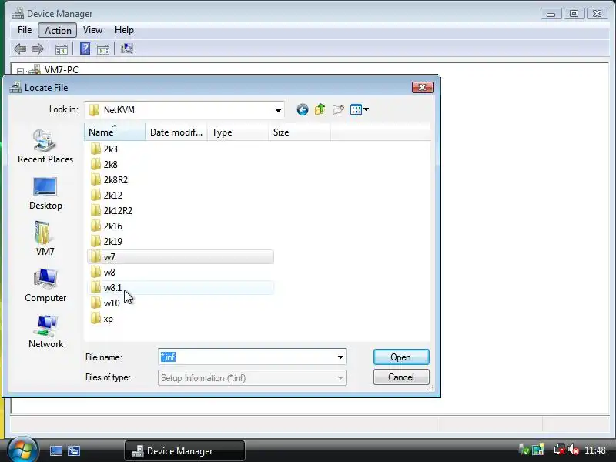Open the File menu

point(25,30)
